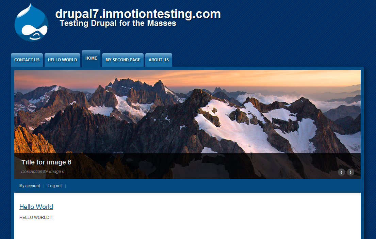376x239 pixels.
Task: Select the Home tab
Action: (x=91, y=58)
